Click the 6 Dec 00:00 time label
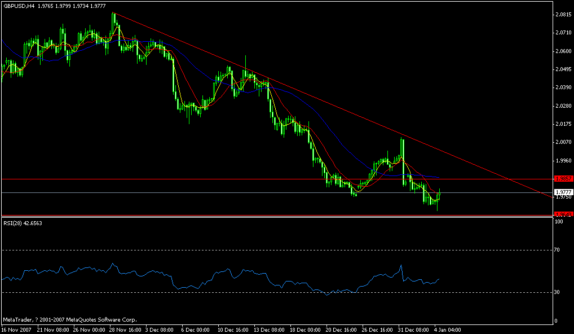This screenshot has width=574, height=334. point(196,329)
